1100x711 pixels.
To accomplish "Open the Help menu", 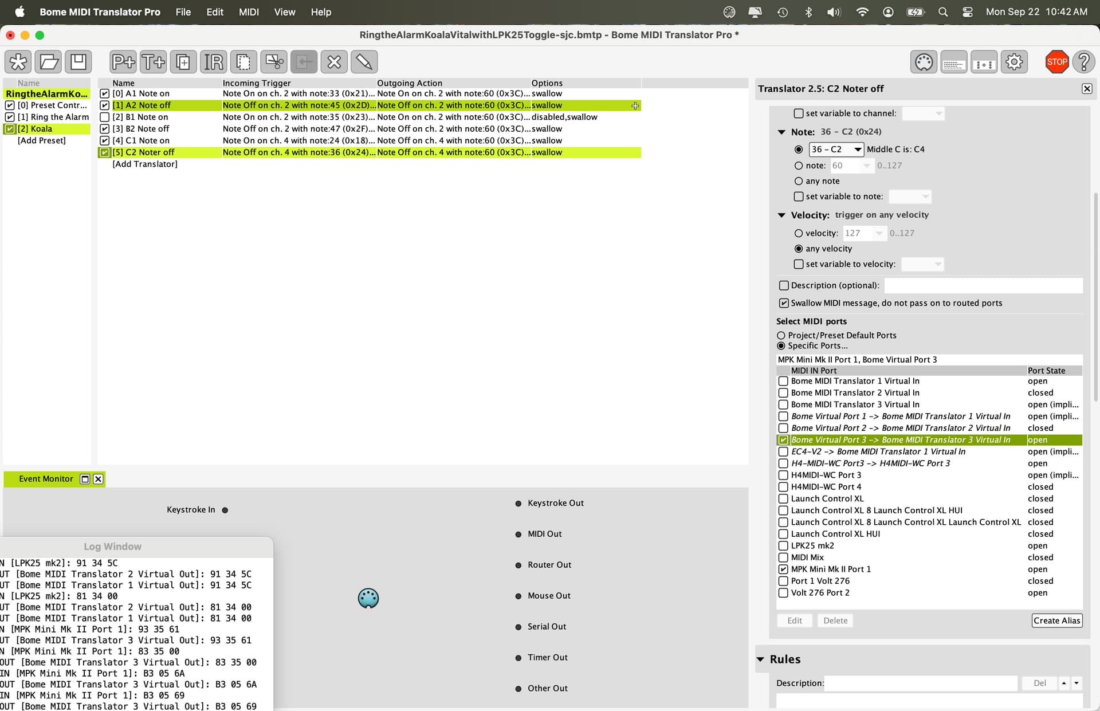I will pyautogui.click(x=321, y=12).
